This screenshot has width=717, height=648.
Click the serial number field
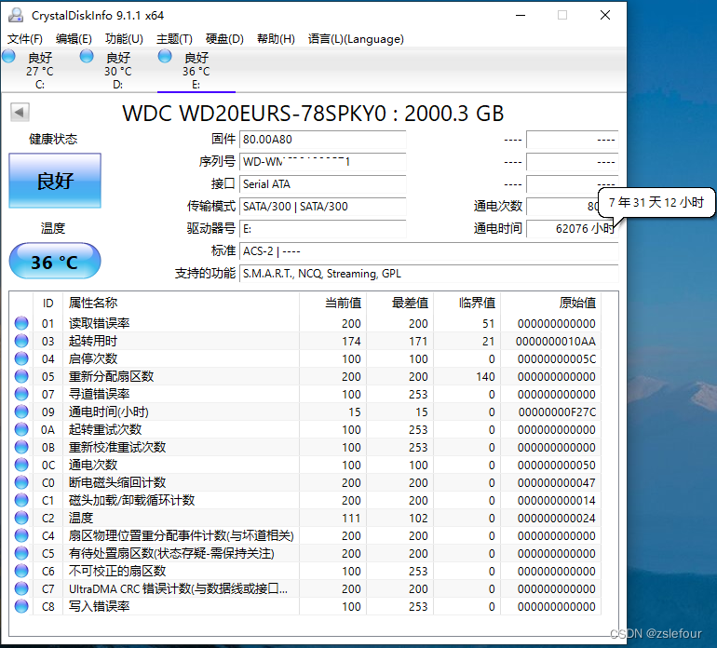322,162
